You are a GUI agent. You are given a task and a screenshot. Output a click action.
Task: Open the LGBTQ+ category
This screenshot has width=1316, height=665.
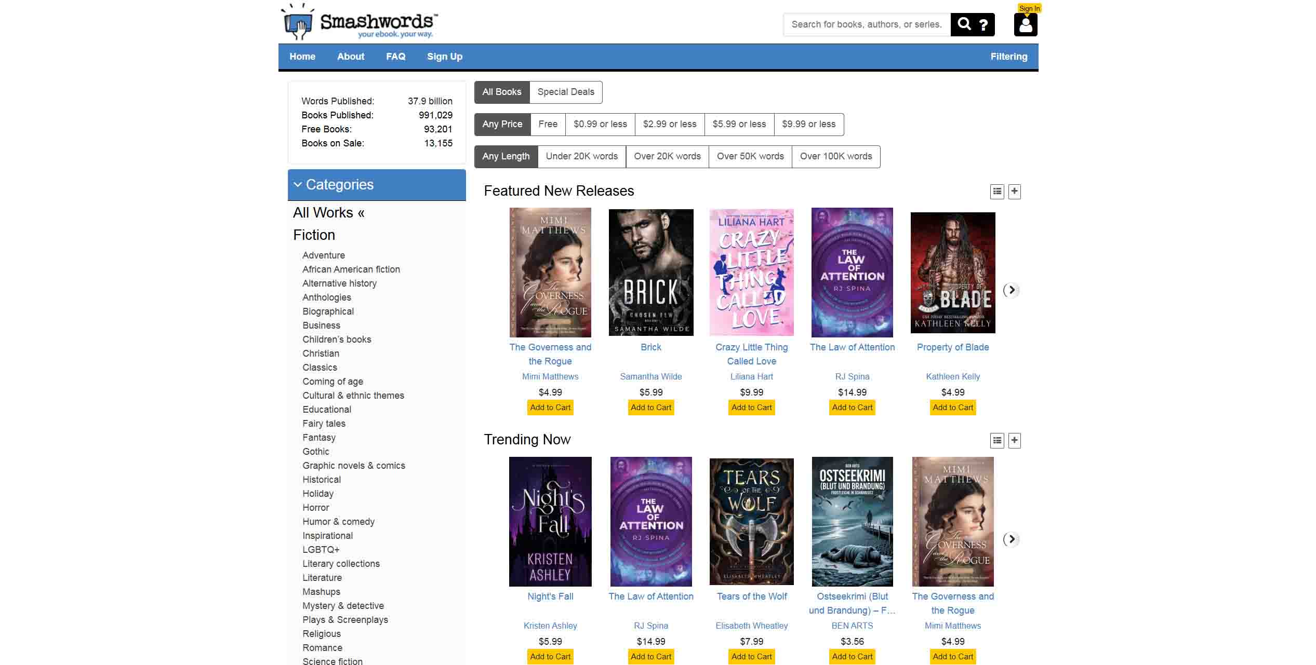321,550
